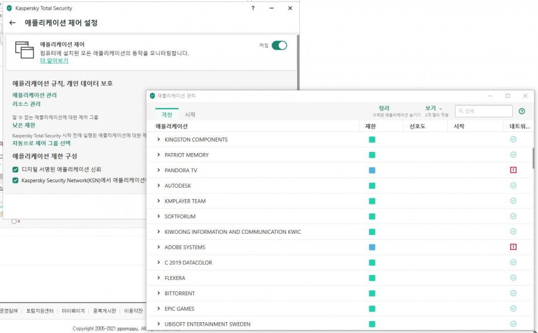Open 마이페이지 link in browser footer

(73, 311)
